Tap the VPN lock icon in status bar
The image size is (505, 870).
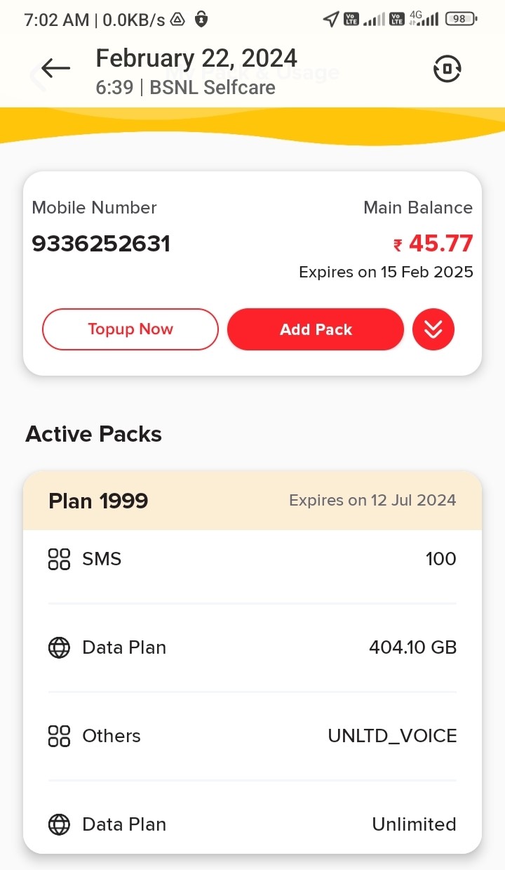[x=201, y=19]
